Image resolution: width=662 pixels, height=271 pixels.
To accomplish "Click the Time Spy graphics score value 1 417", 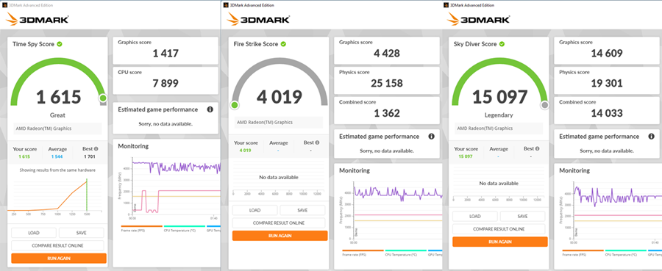I will pyautogui.click(x=165, y=53).
